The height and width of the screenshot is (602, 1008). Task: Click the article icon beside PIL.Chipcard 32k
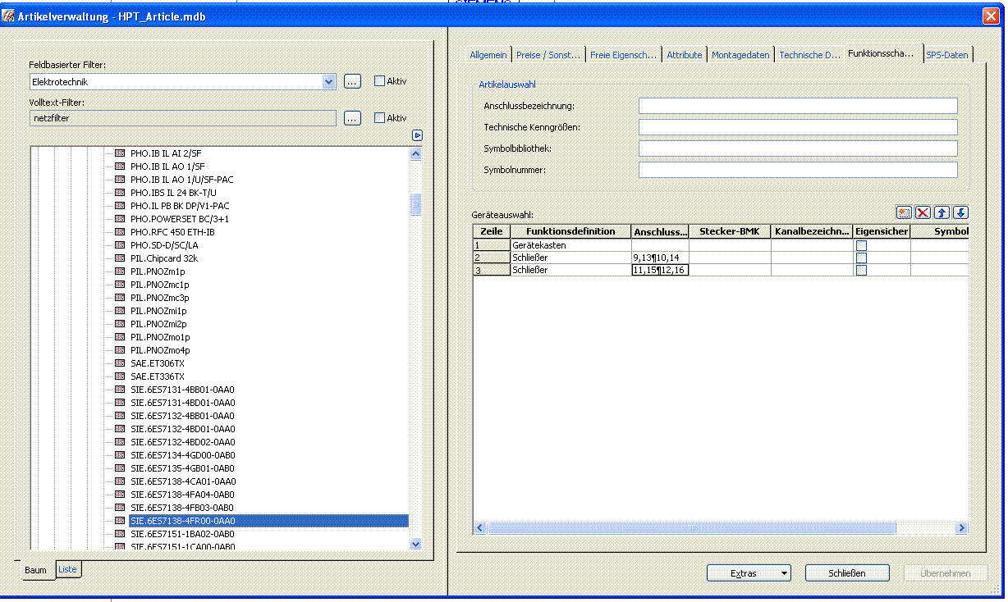(x=120, y=258)
